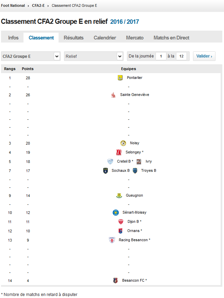Image resolution: width=224 pixels, height=298 pixels.
Task: Click the Noisy team crest icon
Action: coord(123,143)
